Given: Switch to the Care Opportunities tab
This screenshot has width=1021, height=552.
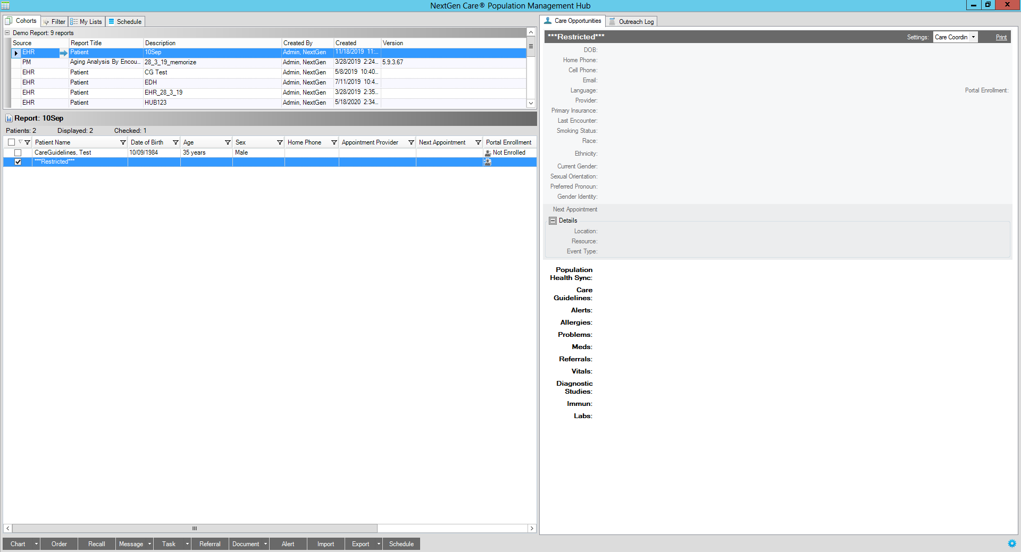Looking at the screenshot, I should click(x=572, y=21).
